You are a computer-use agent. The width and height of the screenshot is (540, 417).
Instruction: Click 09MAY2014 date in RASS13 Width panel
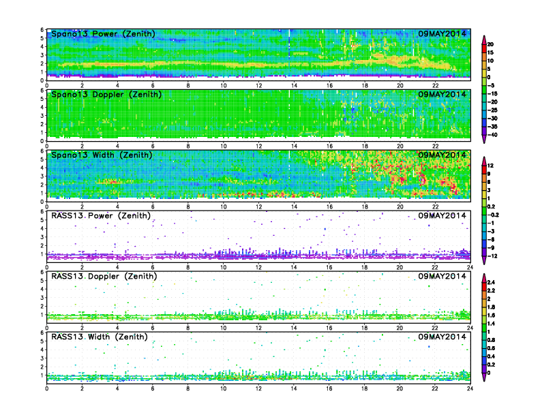point(442,337)
